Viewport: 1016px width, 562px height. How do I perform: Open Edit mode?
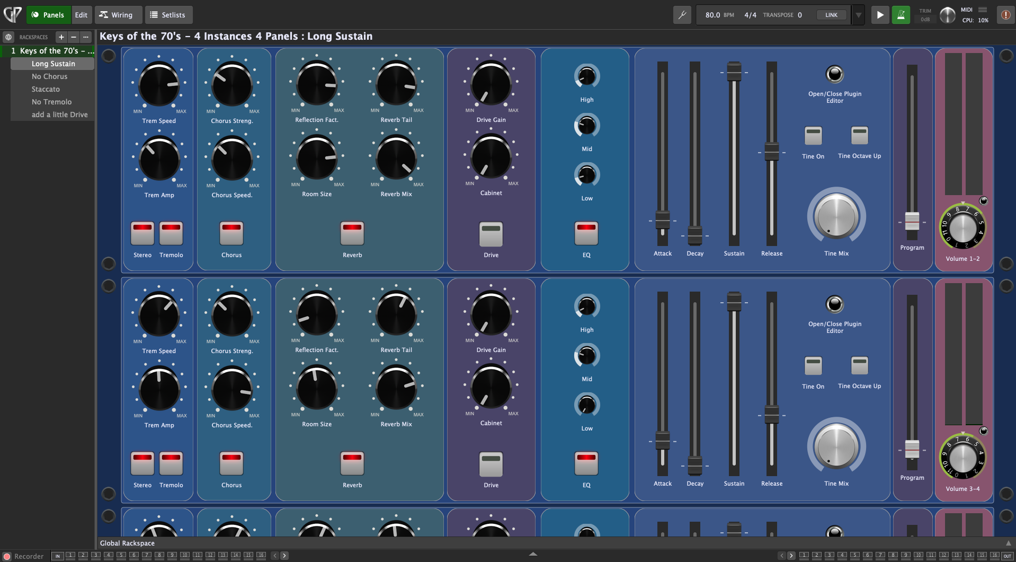point(81,15)
